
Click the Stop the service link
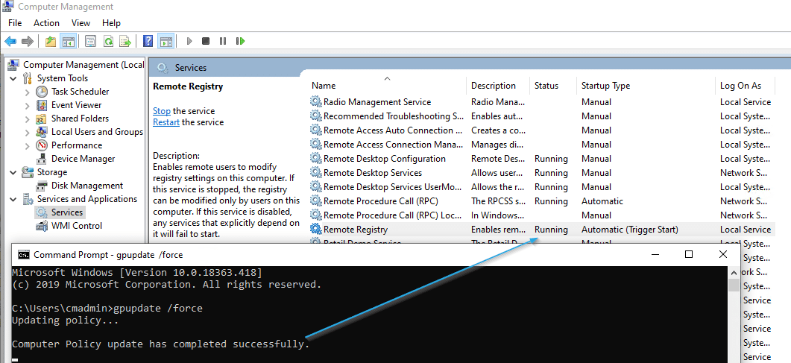[161, 111]
